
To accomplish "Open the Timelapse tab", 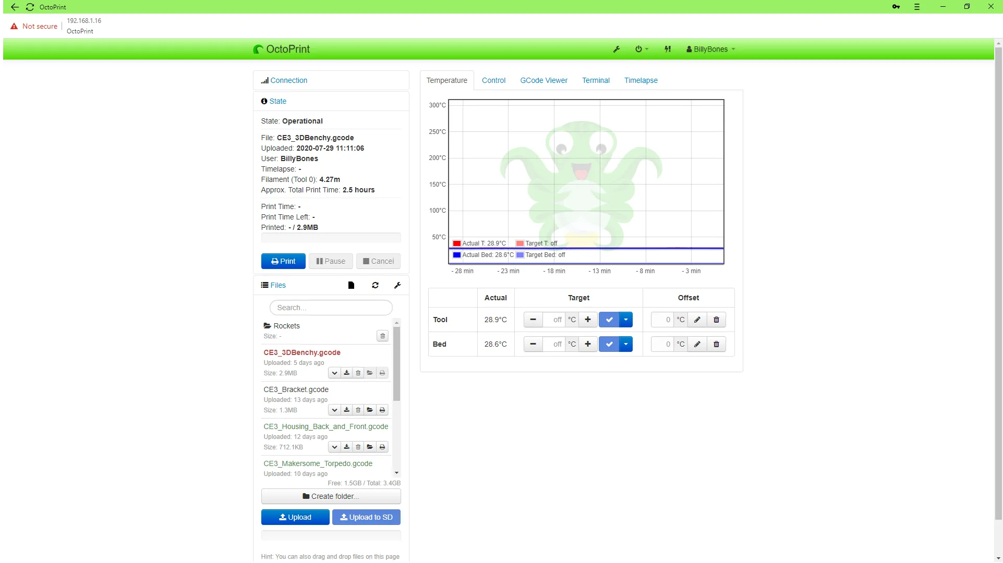I will 641,80.
